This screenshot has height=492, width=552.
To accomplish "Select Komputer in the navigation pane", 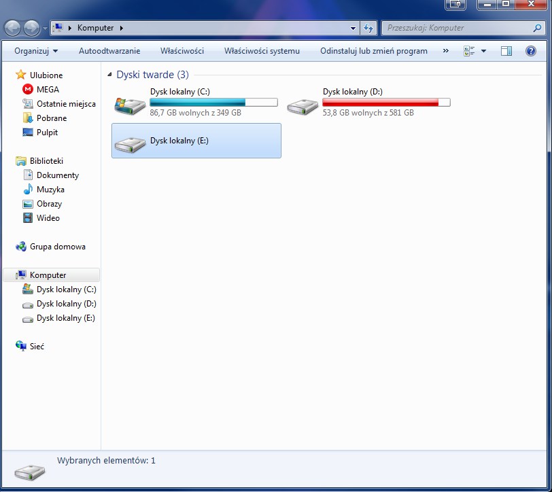I will click(48, 275).
